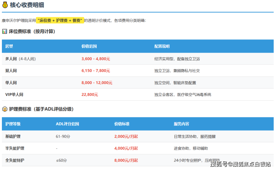The height and width of the screenshot is (170, 277).
Task: Click the 配置说明 column header
Action: pos(162,46)
